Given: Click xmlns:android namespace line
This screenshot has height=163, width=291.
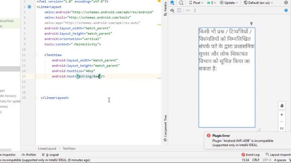Looking at the screenshot, I should point(99,12).
